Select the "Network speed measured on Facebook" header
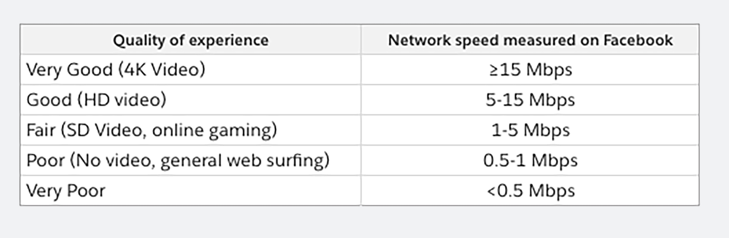Image resolution: width=729 pixels, height=238 pixels. coord(530,40)
